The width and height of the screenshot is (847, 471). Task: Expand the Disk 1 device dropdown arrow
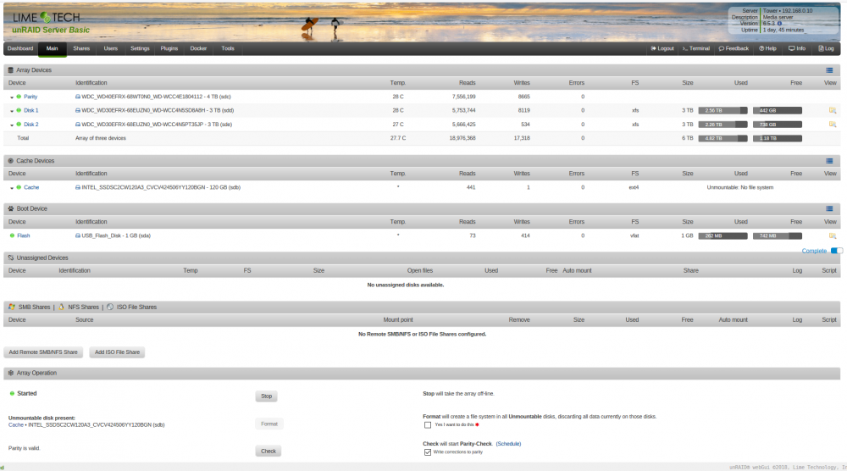12,111
